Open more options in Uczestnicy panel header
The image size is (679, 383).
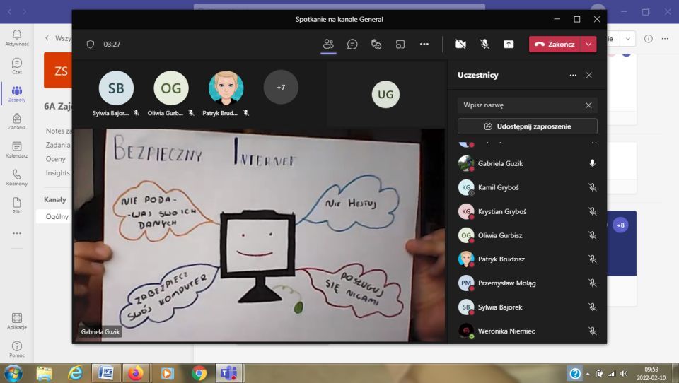[573, 75]
